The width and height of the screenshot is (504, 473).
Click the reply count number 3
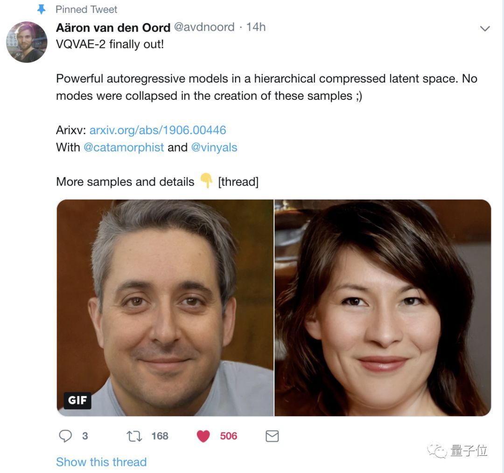point(85,436)
